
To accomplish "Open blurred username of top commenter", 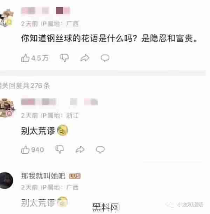I will [45, 11].
